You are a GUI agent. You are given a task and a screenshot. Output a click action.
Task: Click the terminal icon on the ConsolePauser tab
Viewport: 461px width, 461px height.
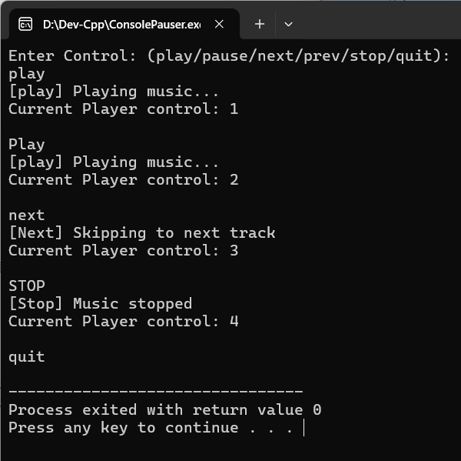pos(25,24)
